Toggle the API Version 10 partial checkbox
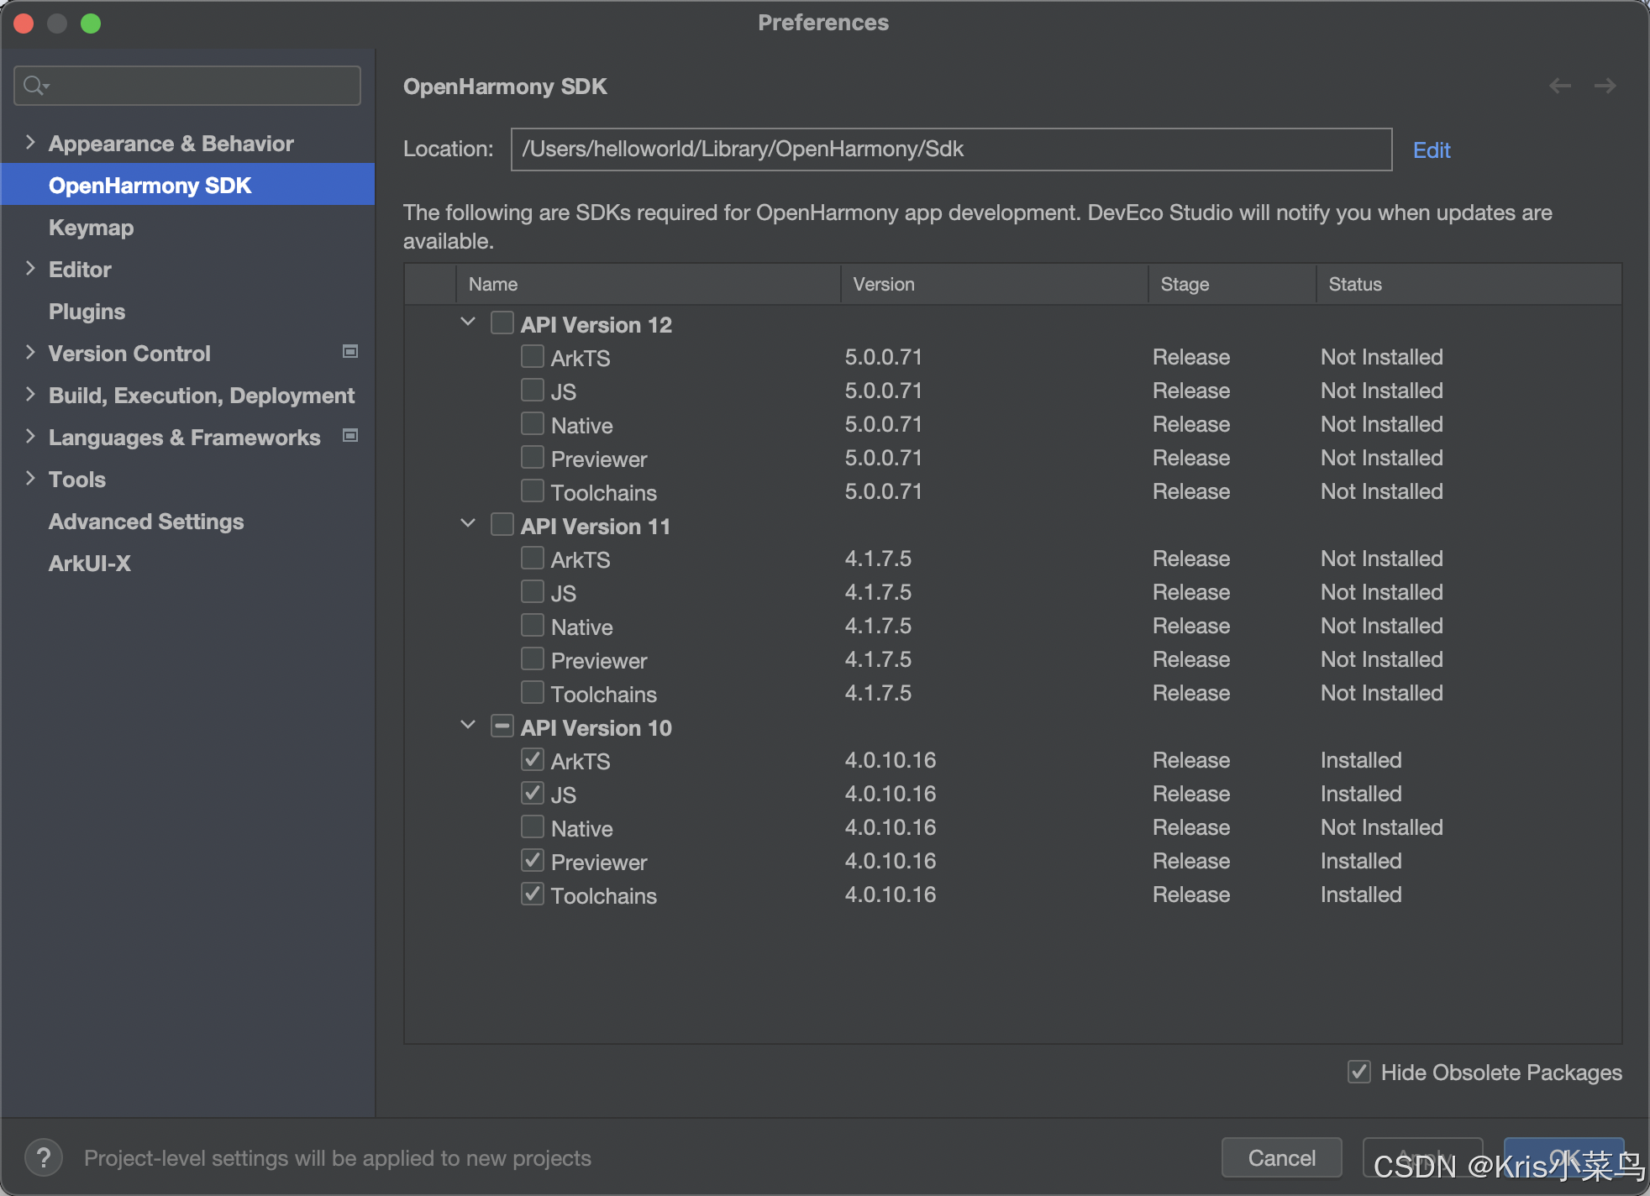 point(502,727)
